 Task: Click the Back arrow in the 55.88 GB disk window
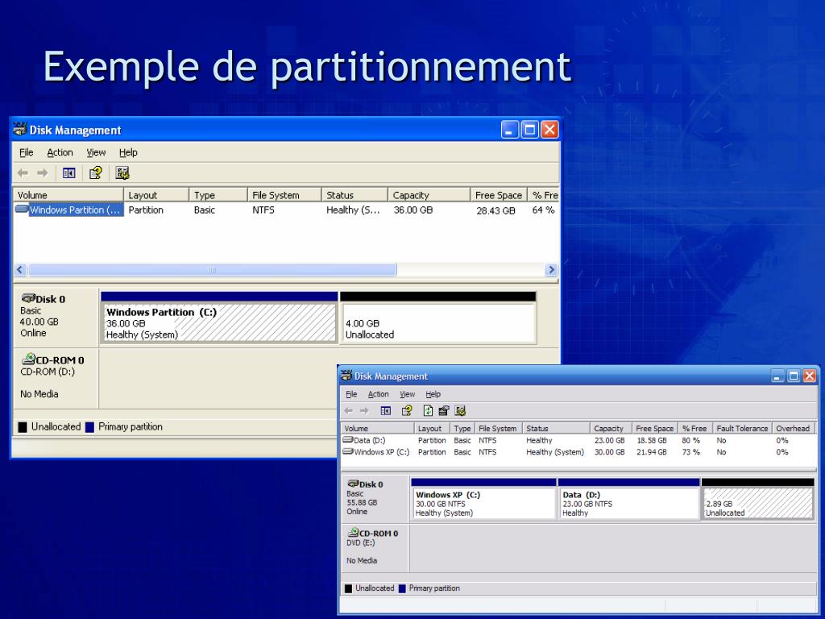[348, 410]
